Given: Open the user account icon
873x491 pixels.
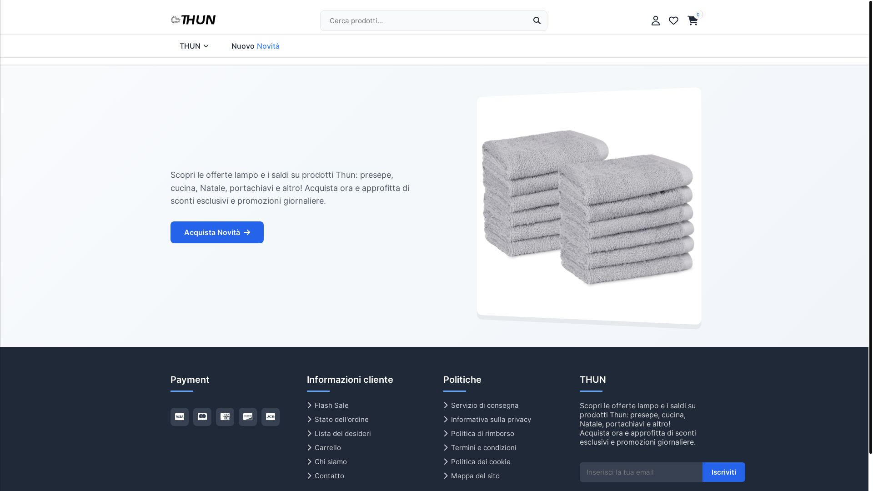Looking at the screenshot, I should point(655,20).
